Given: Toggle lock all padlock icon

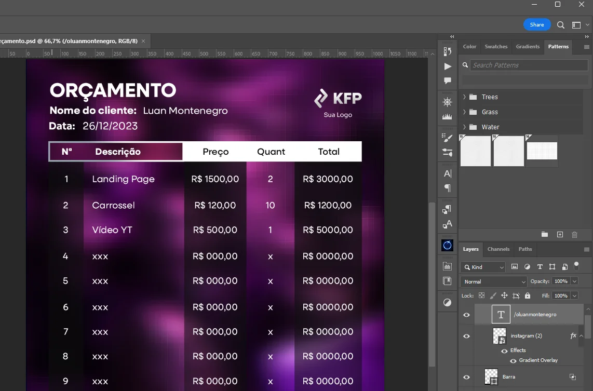Looking at the screenshot, I should pos(528,295).
